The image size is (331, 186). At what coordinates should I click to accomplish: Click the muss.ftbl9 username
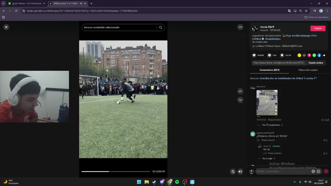(x=267, y=27)
